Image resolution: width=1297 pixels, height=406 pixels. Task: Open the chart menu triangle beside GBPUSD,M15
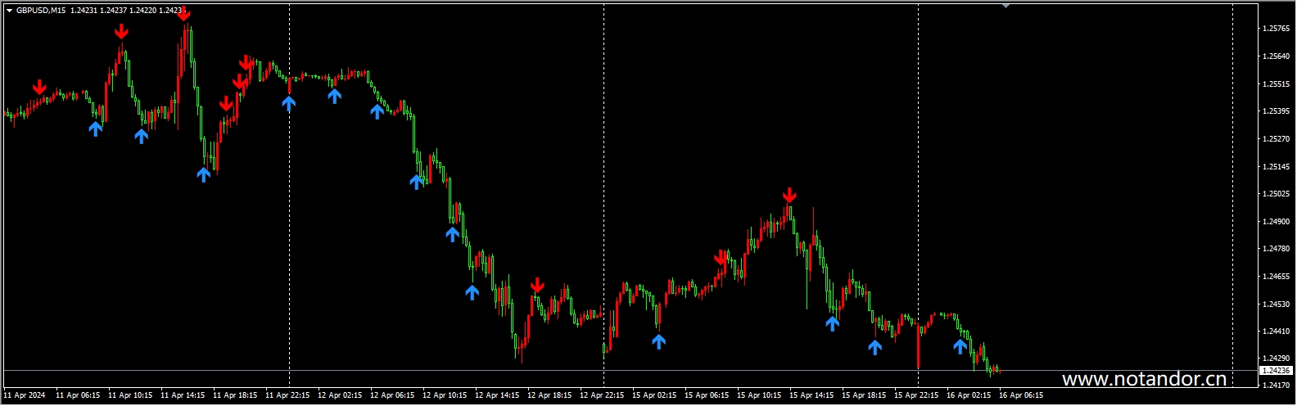click(x=9, y=10)
